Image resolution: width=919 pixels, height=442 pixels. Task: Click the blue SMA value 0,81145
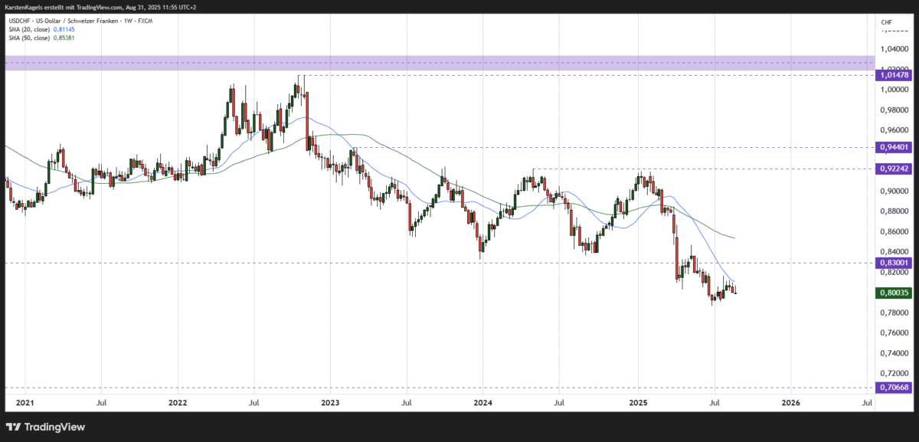[64, 30]
